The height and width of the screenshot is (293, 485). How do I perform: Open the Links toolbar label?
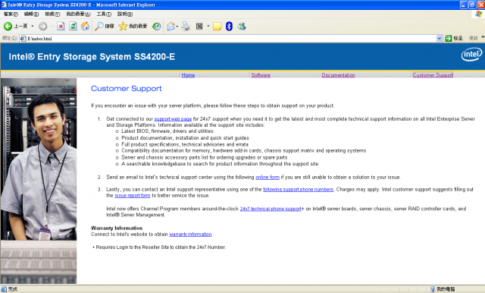tap(473, 38)
